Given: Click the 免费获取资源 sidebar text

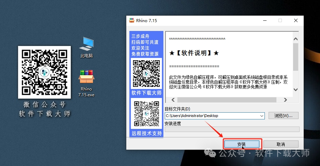Looking at the screenshot, I should [x=145, y=54].
